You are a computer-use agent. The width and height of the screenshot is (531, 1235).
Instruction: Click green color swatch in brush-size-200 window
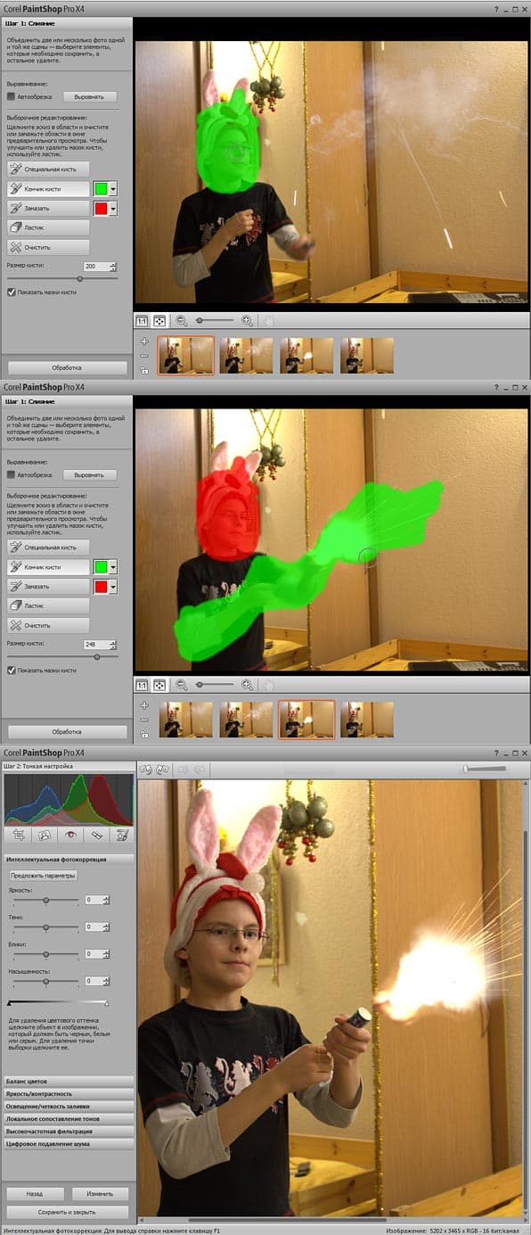click(101, 189)
